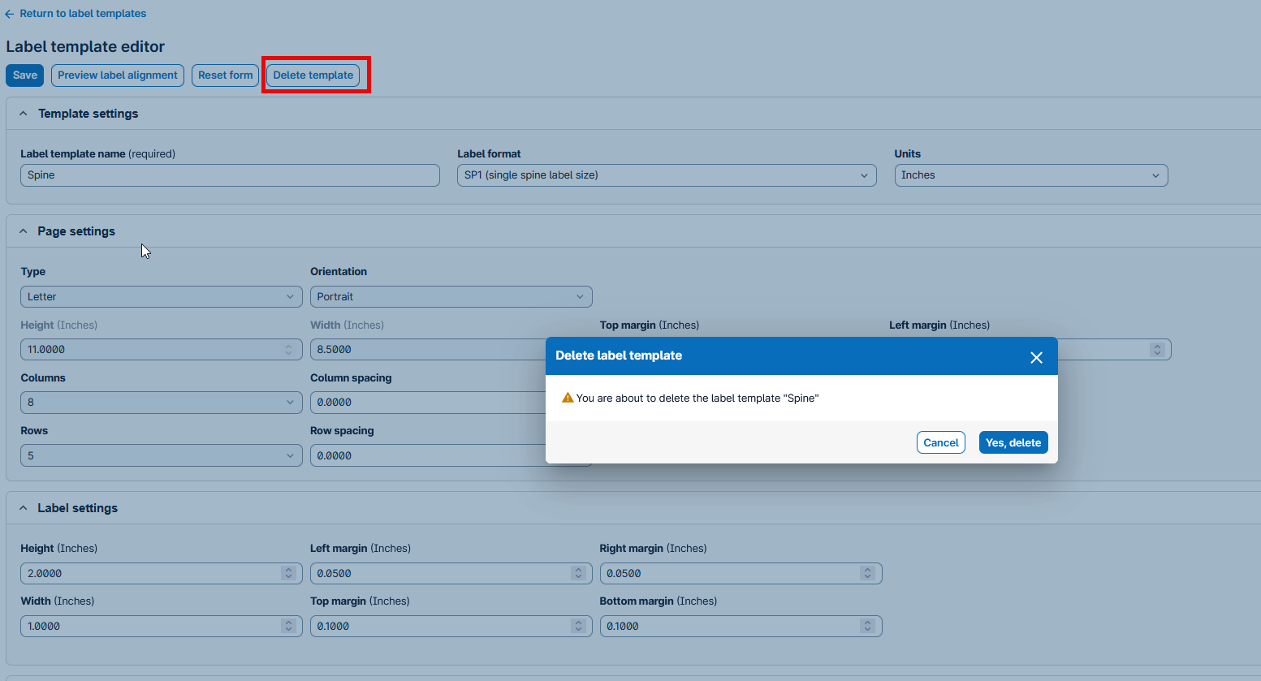The image size is (1261, 681).
Task: Open the Label format dropdown
Action: 666,175
